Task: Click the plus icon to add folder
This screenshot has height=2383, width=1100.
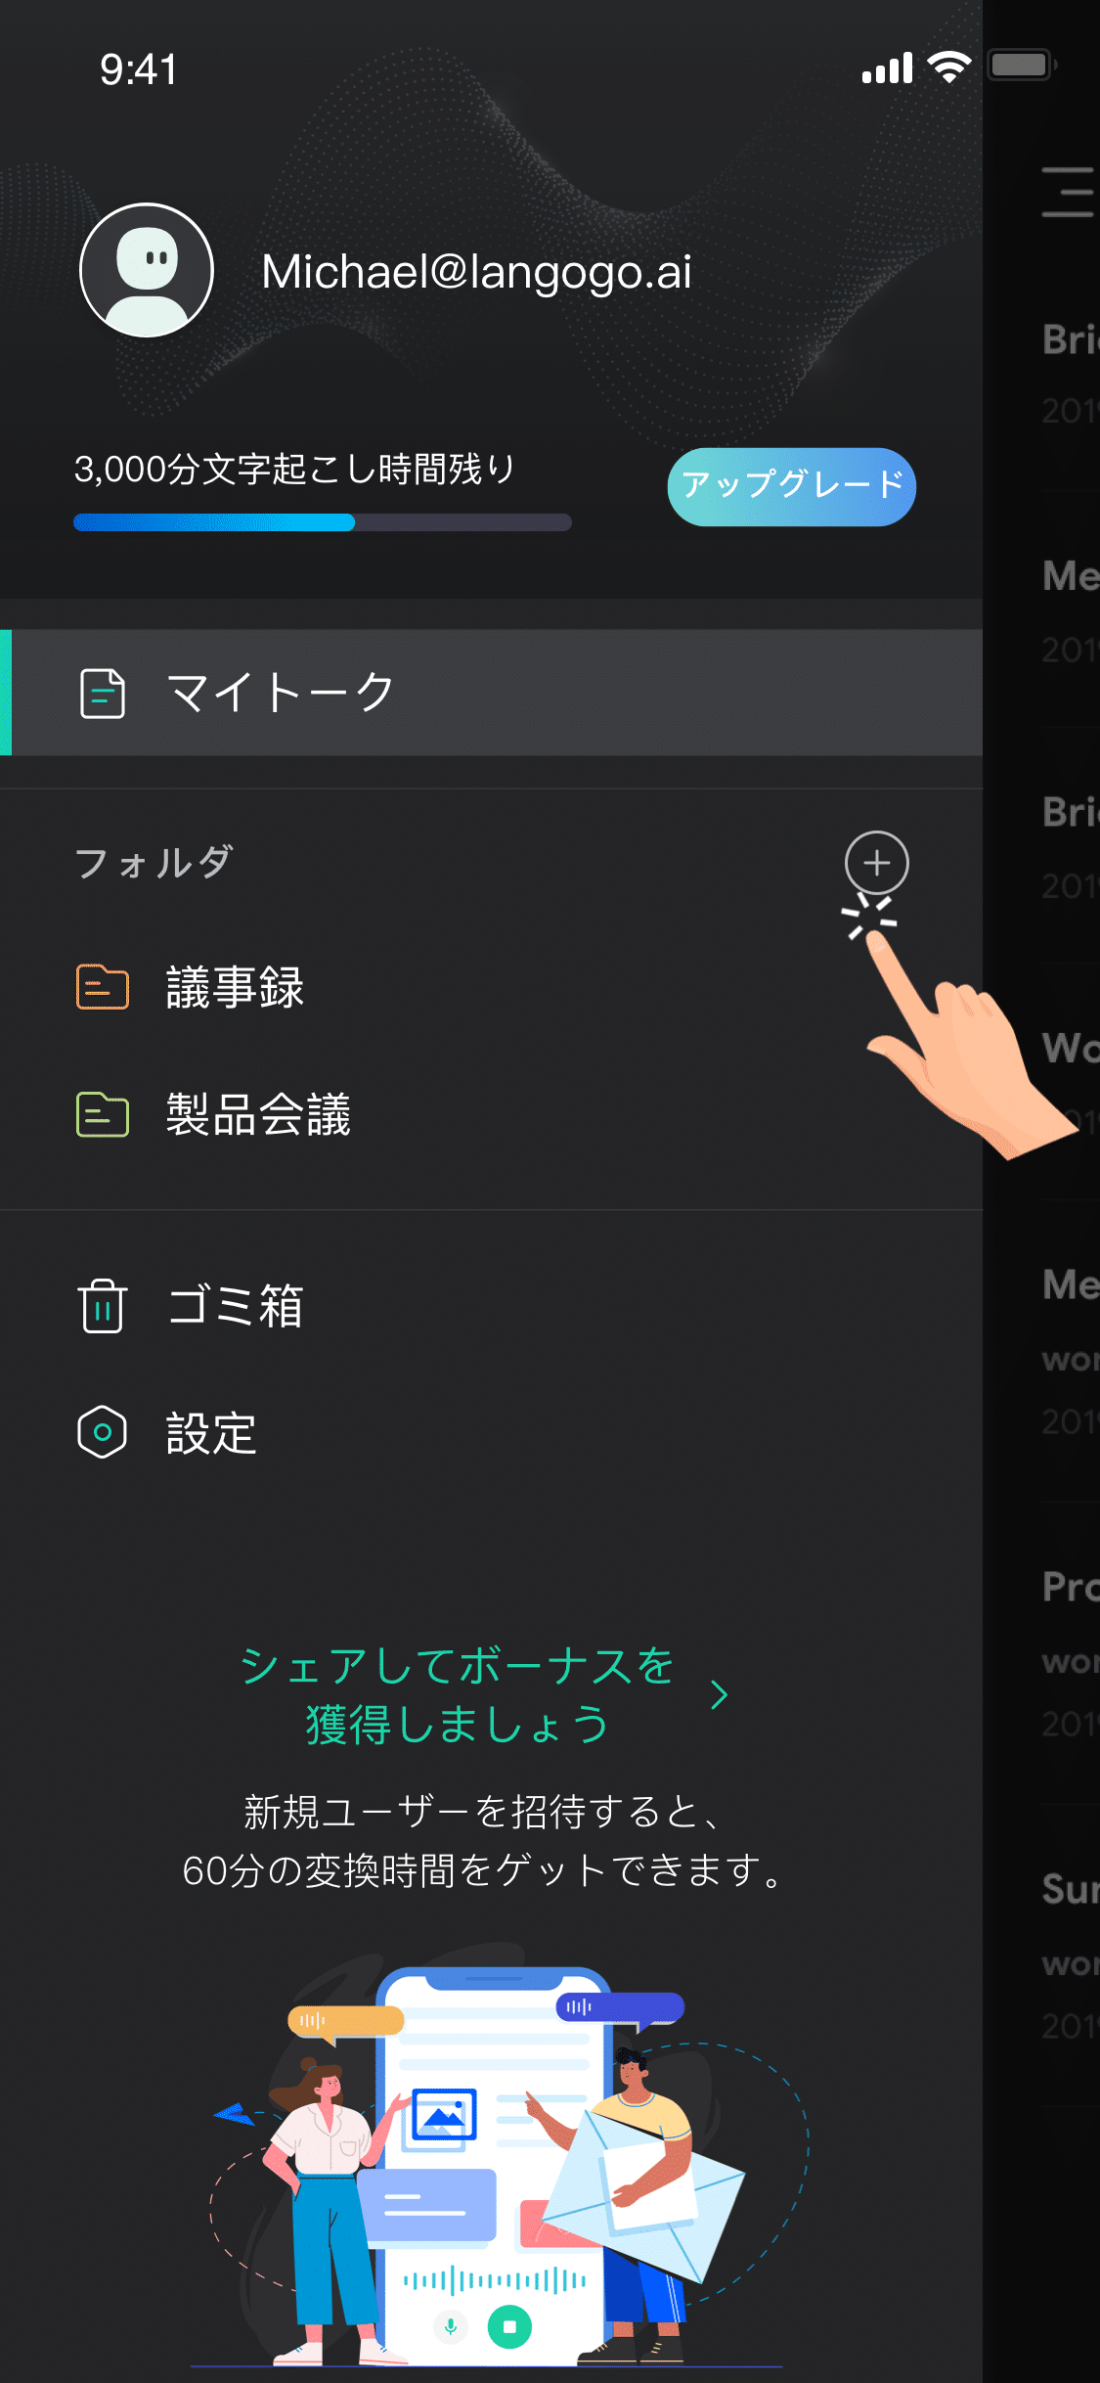Action: (876, 863)
